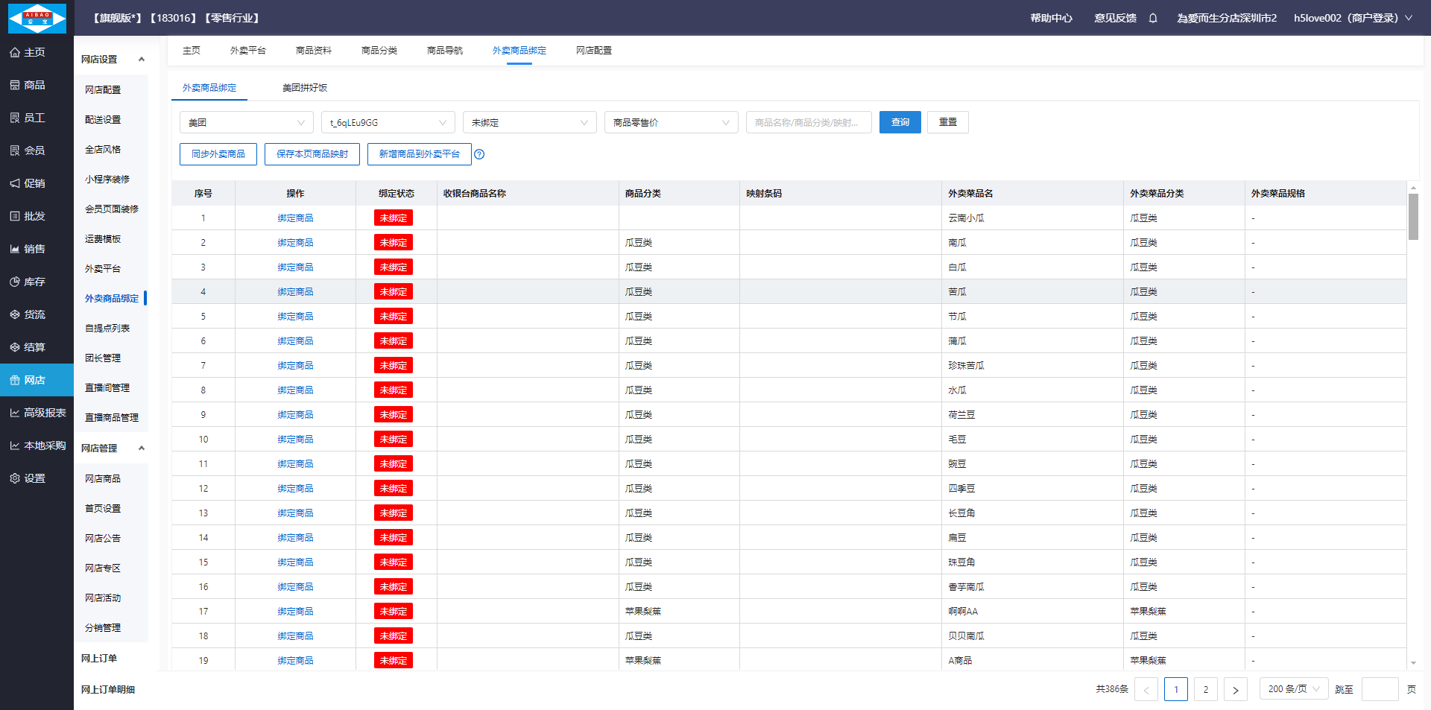This screenshot has height=710, width=1431.
Task: Go to page 2
Action: [1206, 689]
